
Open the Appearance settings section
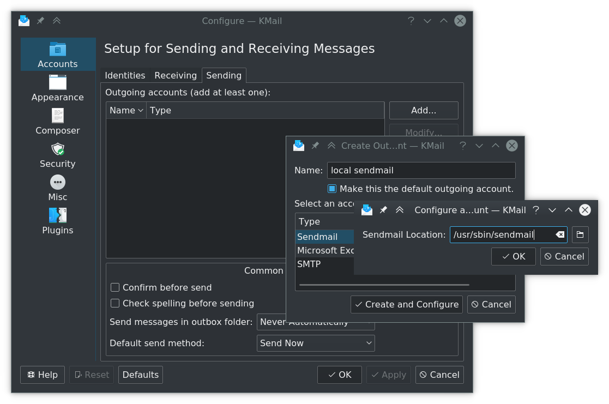point(57,88)
